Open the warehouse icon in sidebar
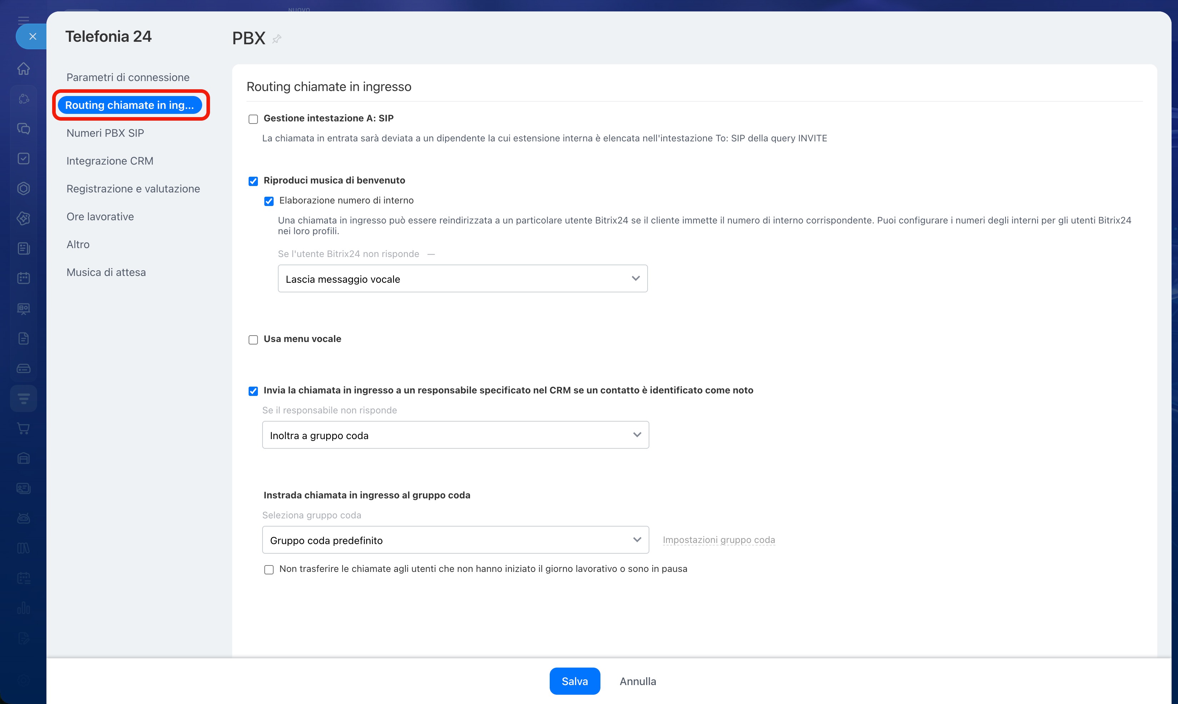Screen dimensions: 1178x704 23,458
